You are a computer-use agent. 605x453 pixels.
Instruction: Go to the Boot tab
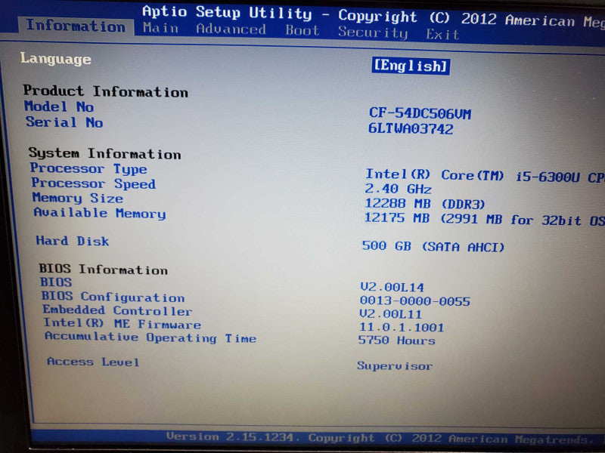[x=302, y=30]
